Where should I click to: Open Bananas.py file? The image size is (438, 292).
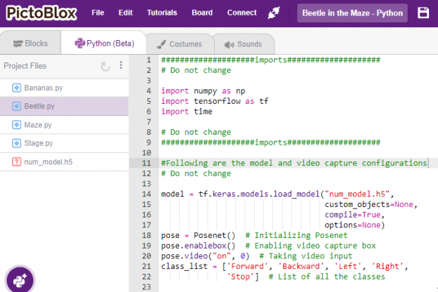coord(65,88)
